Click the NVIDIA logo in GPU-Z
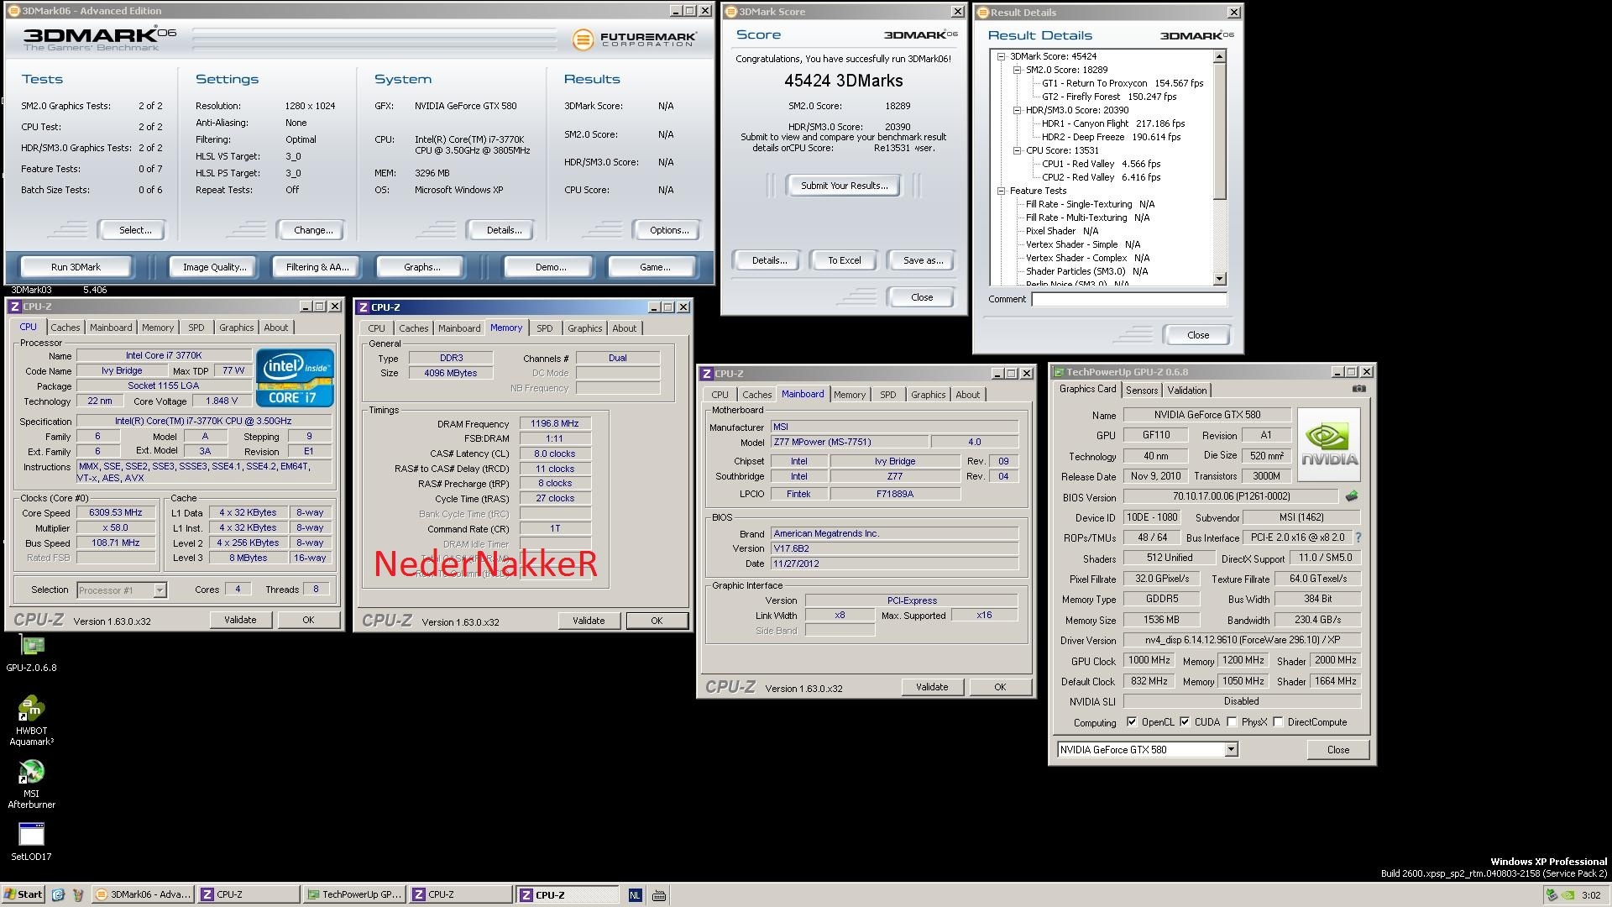Image resolution: width=1612 pixels, height=907 pixels. click(x=1329, y=444)
